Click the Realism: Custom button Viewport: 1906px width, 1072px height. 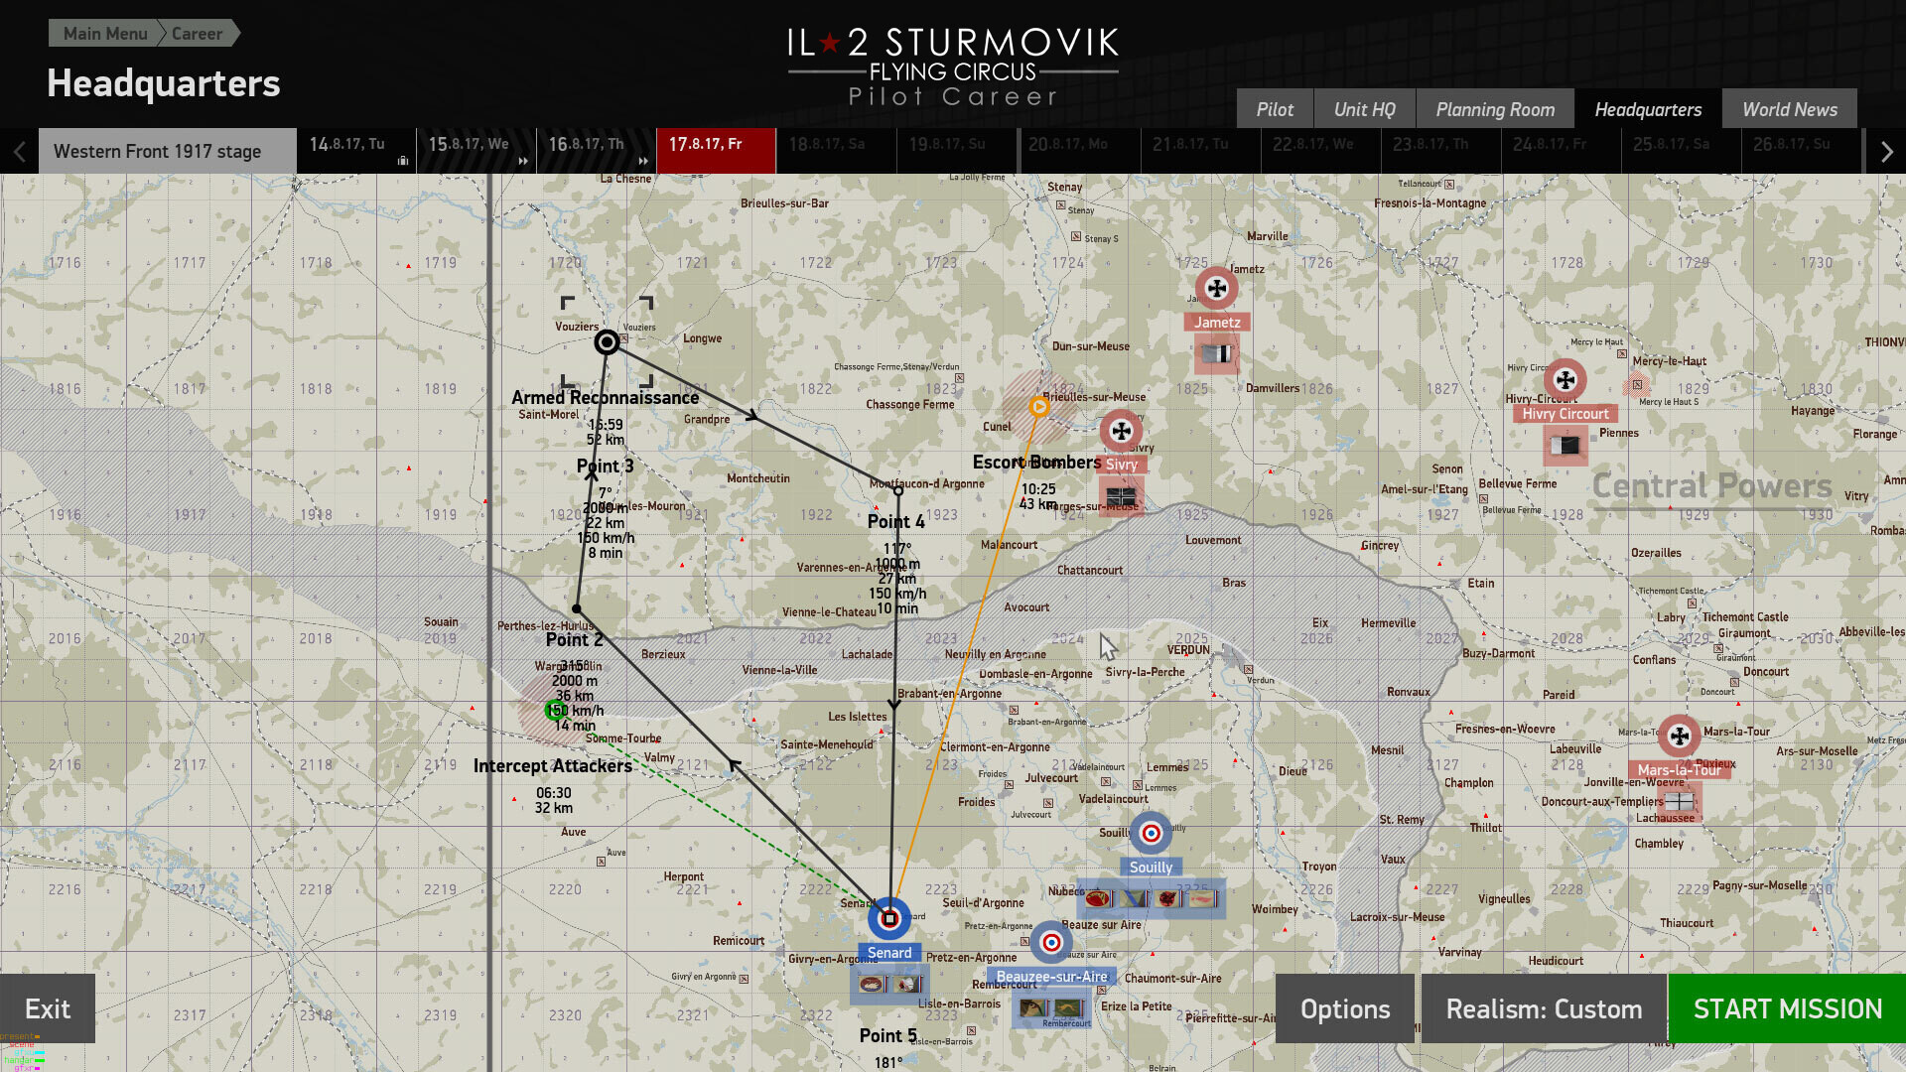pyautogui.click(x=1544, y=1008)
